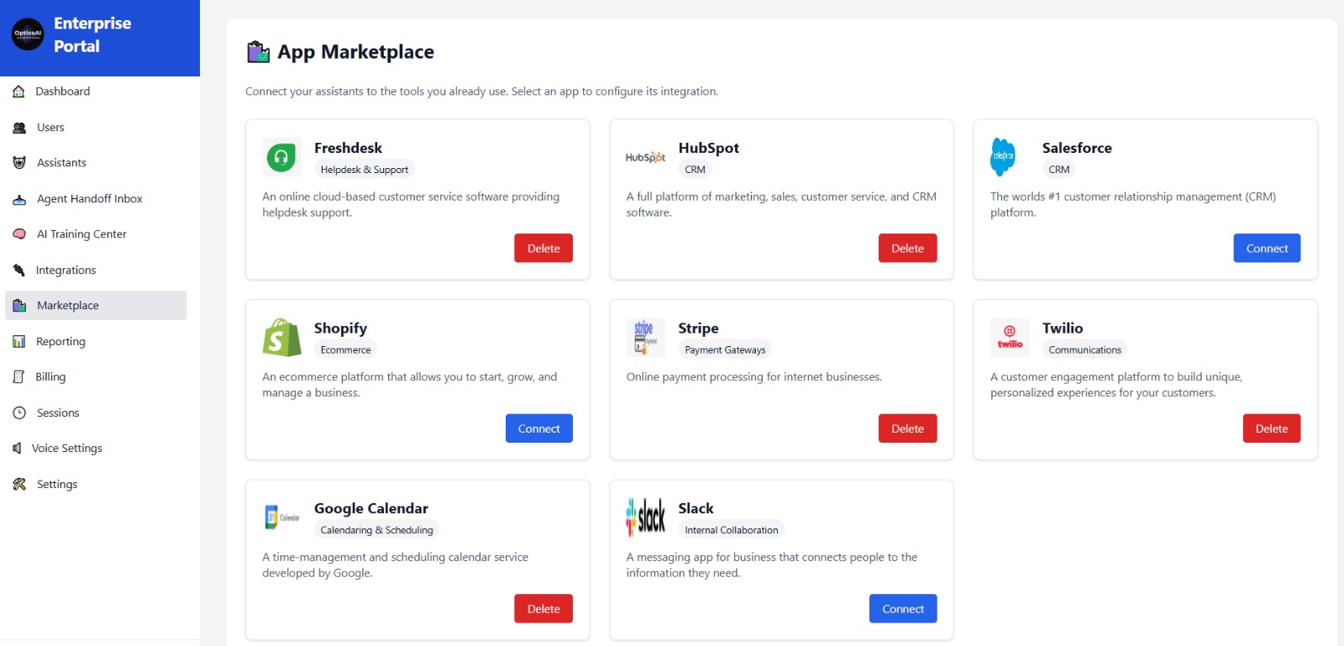Screen dimensions: 1344x646
Task: Click the Freshdesk headset logo icon
Action: 281,157
